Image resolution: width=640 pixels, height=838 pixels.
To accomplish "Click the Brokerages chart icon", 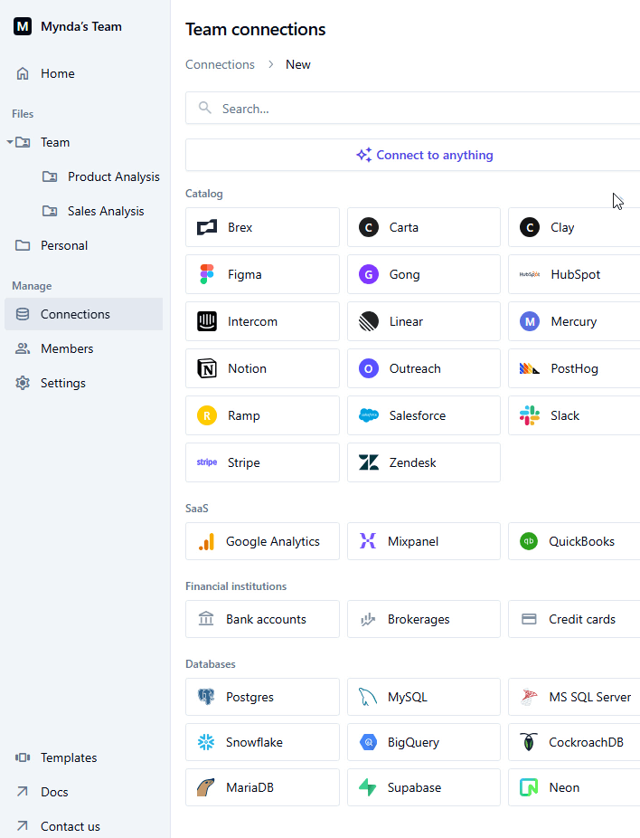I will tap(368, 619).
